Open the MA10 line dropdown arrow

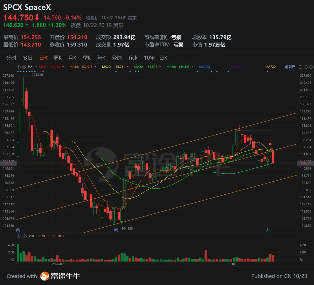click(x=96, y=67)
